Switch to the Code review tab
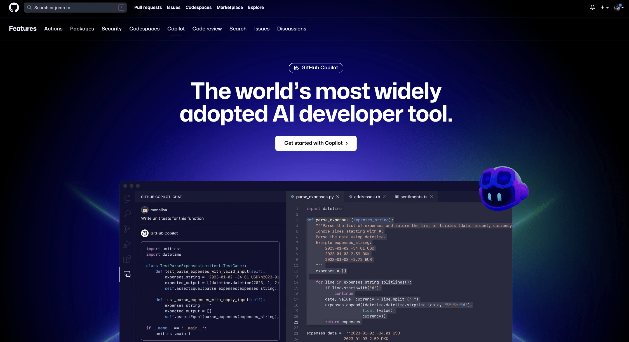The image size is (629, 342). pos(207,29)
